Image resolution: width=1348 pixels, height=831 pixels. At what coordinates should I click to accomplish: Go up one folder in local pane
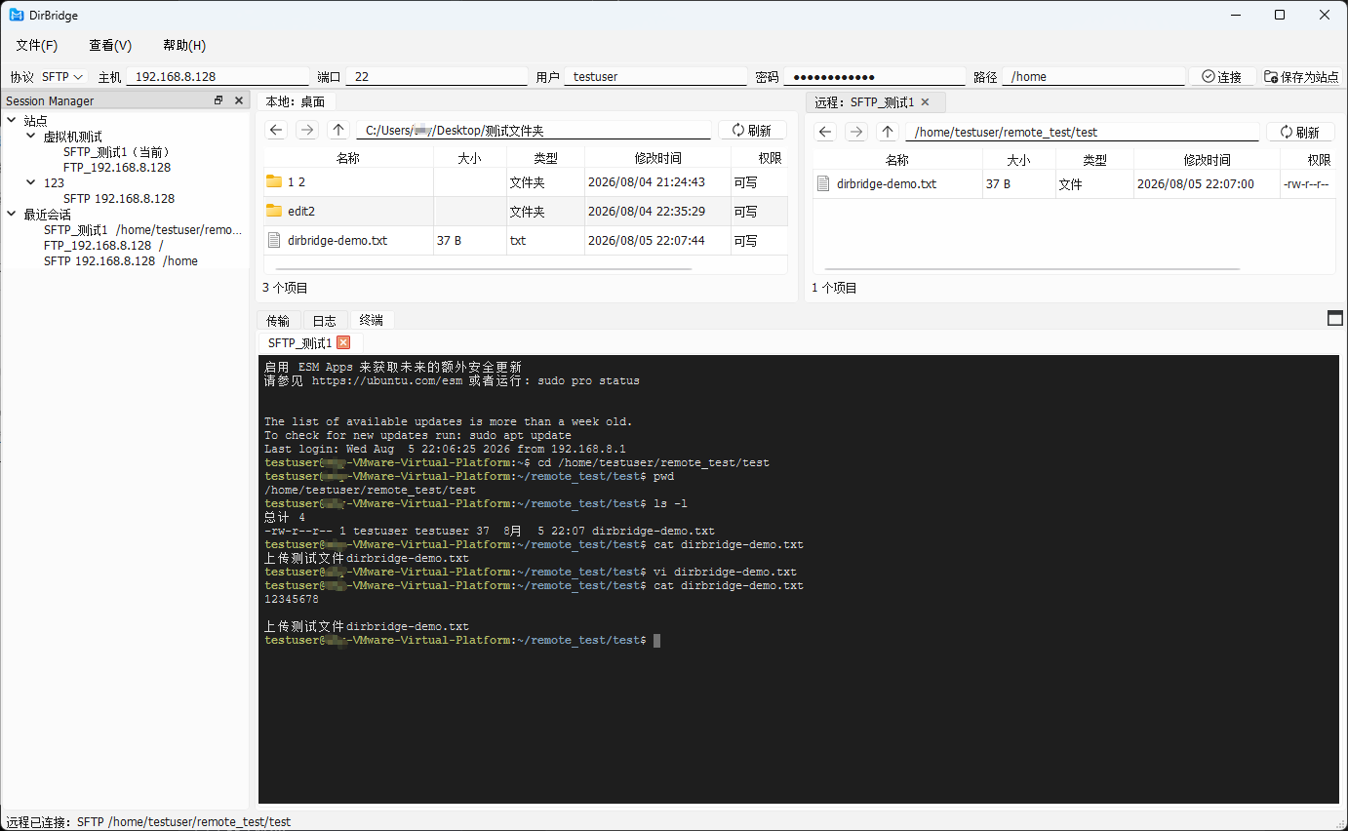[x=338, y=131]
